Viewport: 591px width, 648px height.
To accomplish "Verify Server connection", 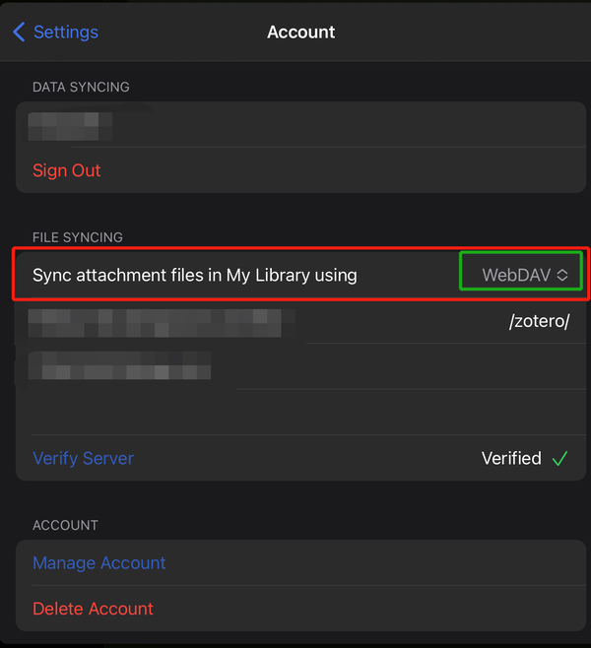I will tap(84, 458).
